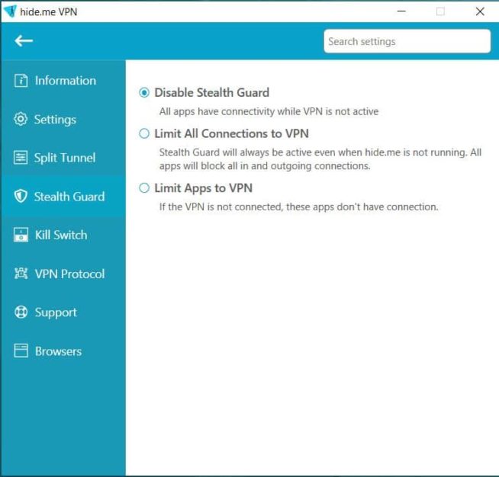
Task: Click the Kill Switch icon
Action: 21,235
